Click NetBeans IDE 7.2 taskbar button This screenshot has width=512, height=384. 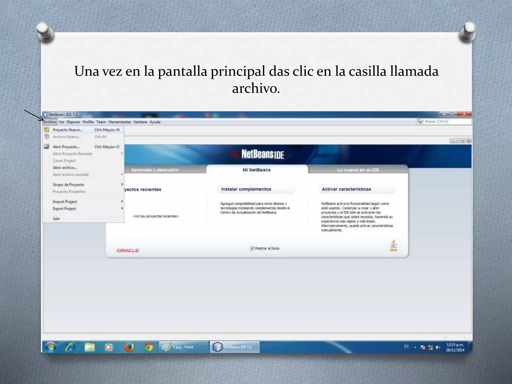pos(234,347)
